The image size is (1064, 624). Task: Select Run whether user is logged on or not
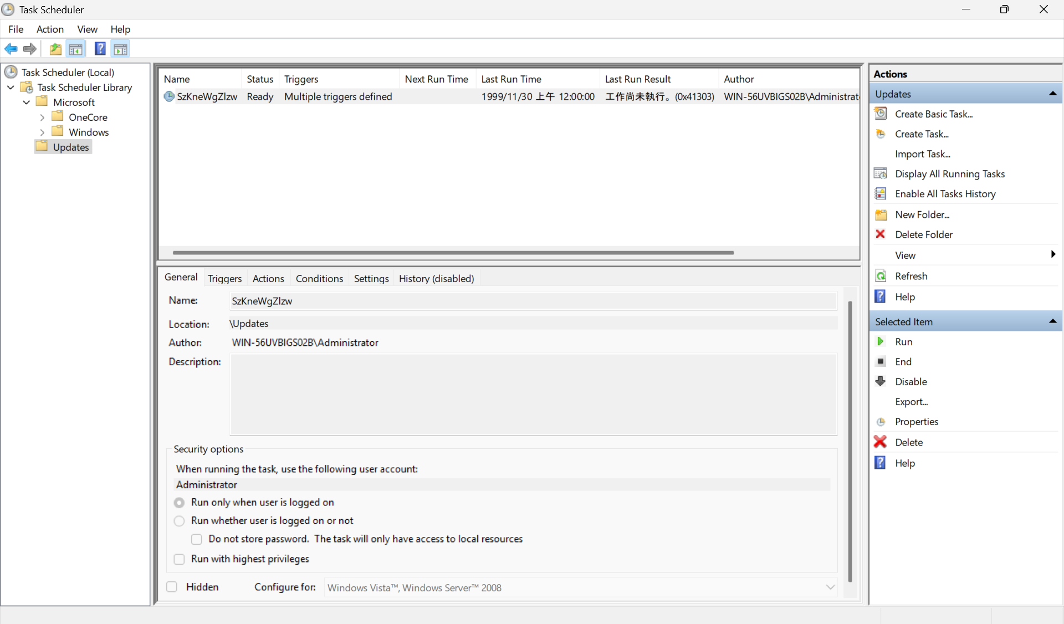click(179, 521)
